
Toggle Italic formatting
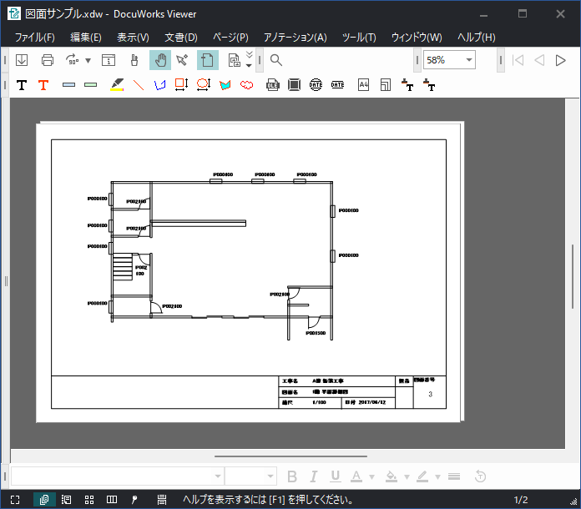tap(314, 476)
